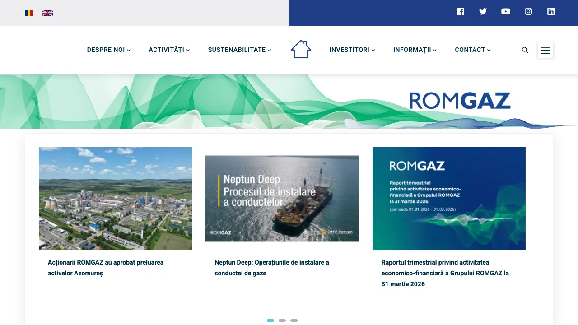Click the ROMGAZ banner logo
Image resolution: width=578 pixels, height=325 pixels.
point(460,101)
